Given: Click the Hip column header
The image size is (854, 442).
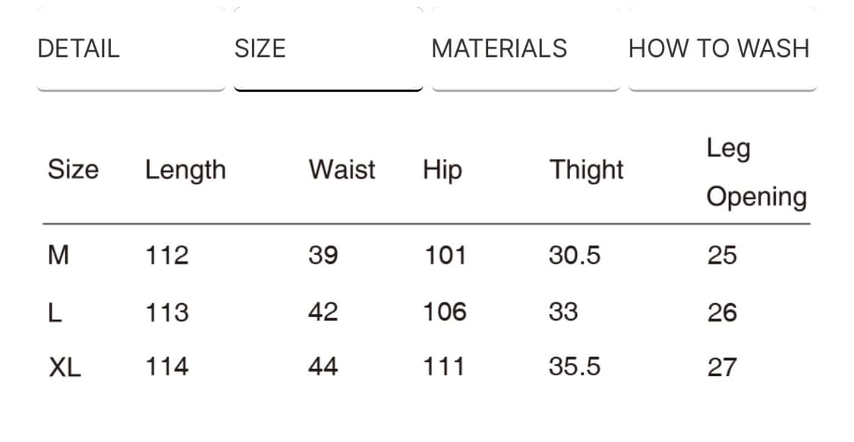Looking at the screenshot, I should (x=442, y=169).
